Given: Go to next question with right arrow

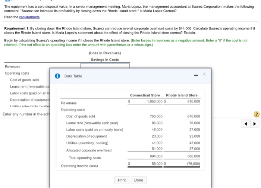Looking at the screenshot, I should pos(255,124).
